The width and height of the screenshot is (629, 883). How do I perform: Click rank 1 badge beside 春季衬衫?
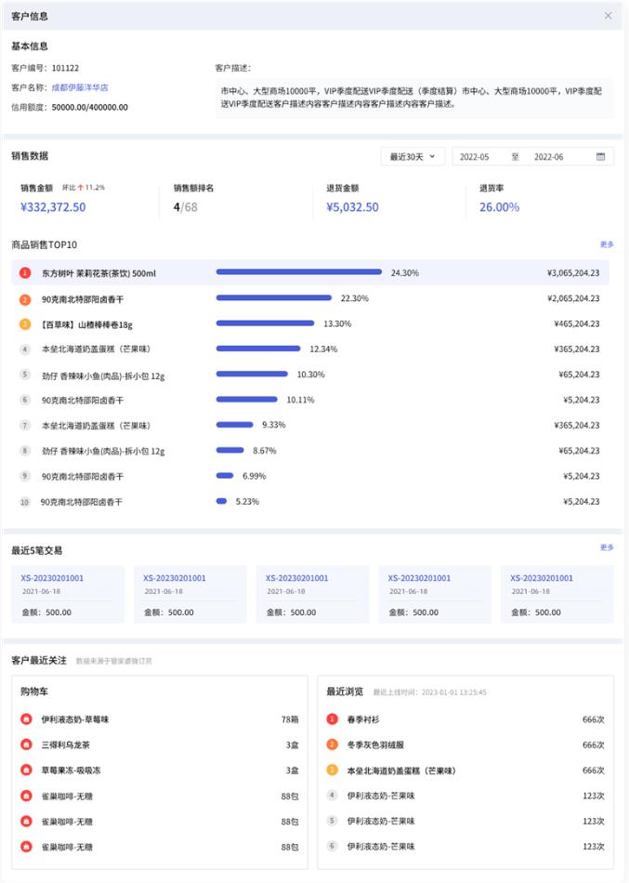(x=333, y=719)
